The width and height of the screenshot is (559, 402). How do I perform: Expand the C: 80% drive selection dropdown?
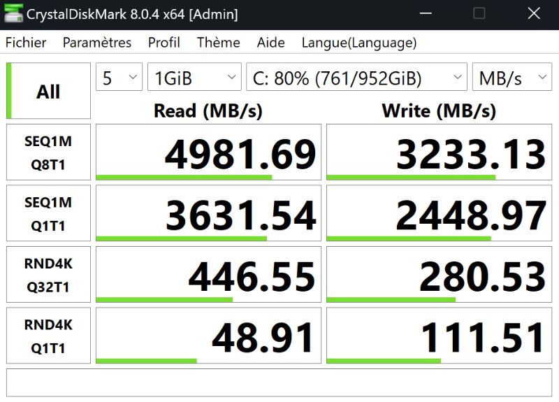point(356,77)
